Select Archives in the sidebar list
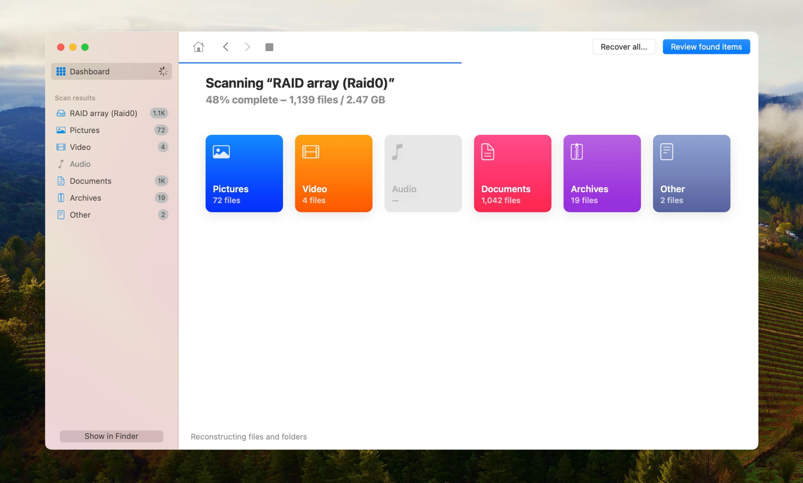This screenshot has height=483, width=803. click(85, 198)
